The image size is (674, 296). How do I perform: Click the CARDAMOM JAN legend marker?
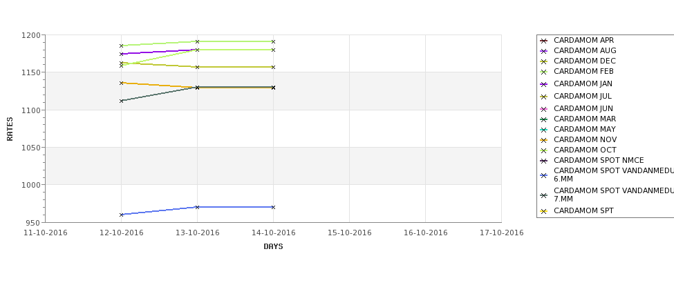click(544, 84)
